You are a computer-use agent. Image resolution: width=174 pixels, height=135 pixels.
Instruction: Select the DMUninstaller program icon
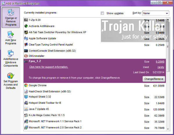pyautogui.click(x=26, y=56)
